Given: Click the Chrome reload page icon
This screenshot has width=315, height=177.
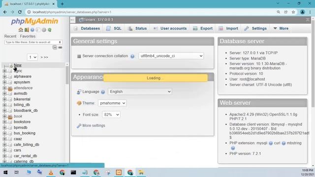Looking at the screenshot, I should click(20, 12).
